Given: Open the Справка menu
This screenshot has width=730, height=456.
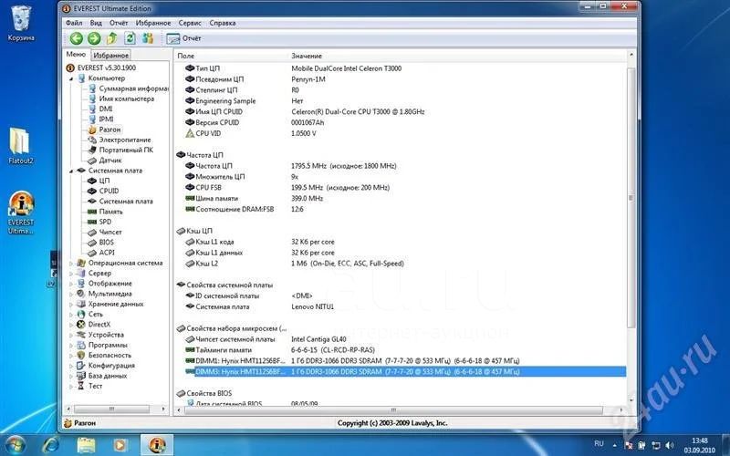Looking at the screenshot, I should 223,23.
